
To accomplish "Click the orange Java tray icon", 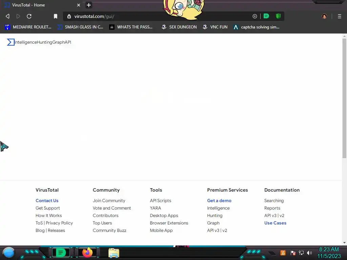I will click(283, 253).
